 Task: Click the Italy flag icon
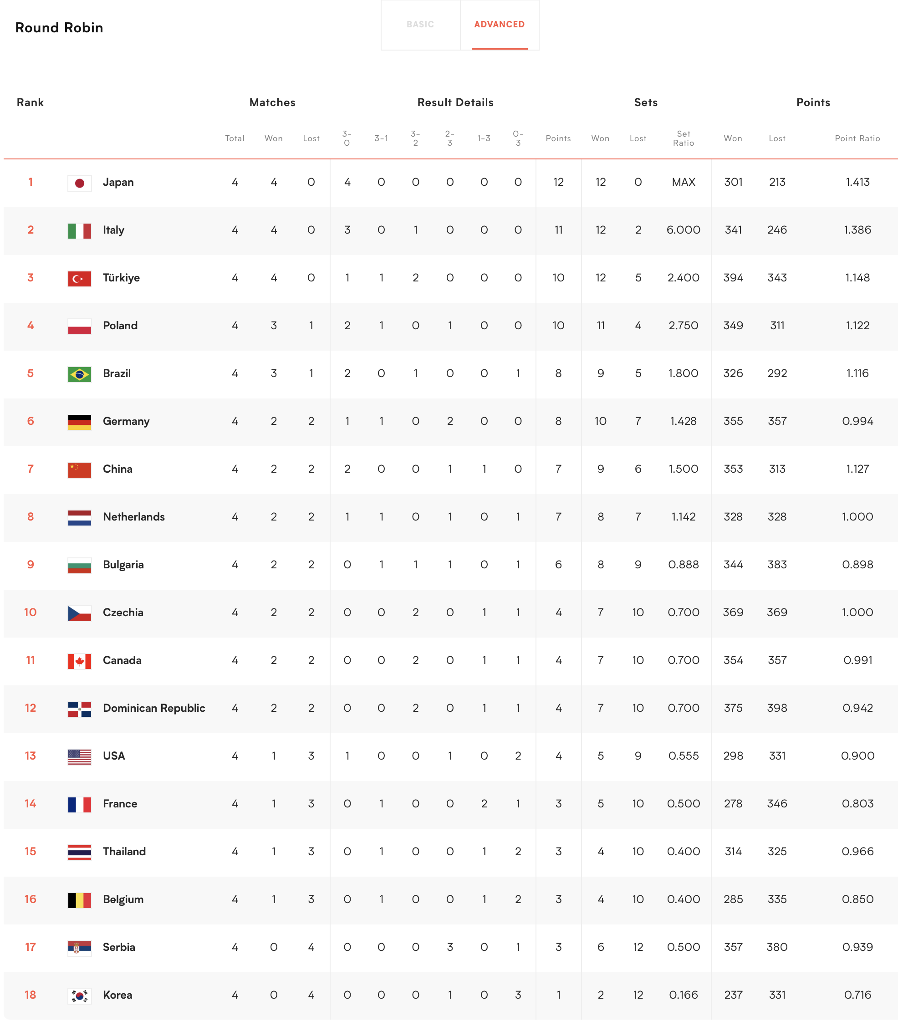pyautogui.click(x=79, y=231)
